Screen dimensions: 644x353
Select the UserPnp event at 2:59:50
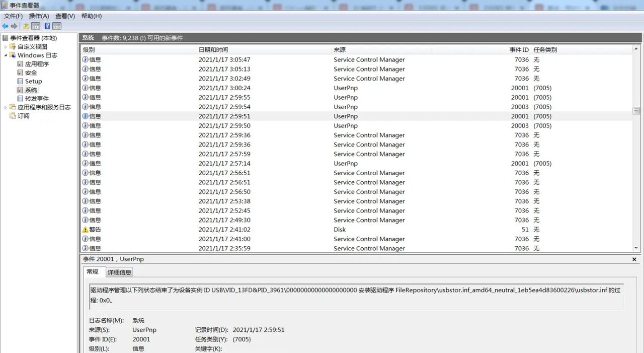coord(356,126)
